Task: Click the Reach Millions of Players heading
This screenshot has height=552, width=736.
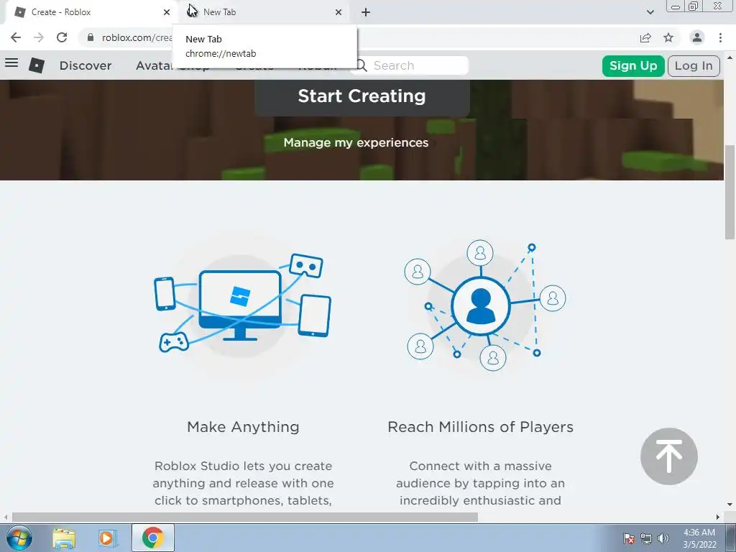Action: pos(481,427)
